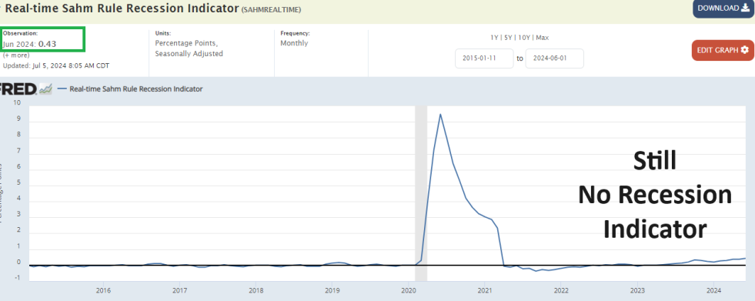Click the SAHMREALTIME series ID text
Viewport: 755px width, 301px height.
tap(271, 10)
